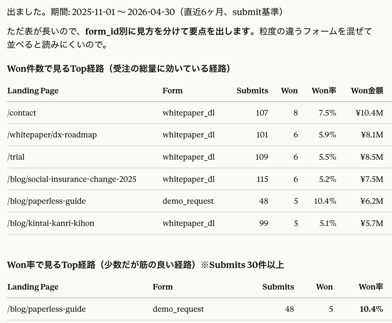Click whitepaper_dl in the /contact row
Viewport: 392px width, 323px height.
tap(188, 113)
